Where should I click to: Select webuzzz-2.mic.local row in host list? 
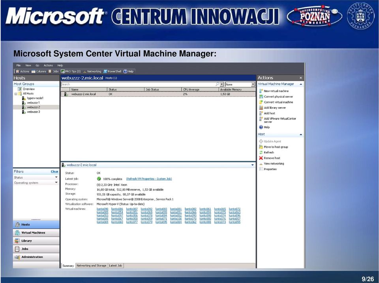point(158,94)
